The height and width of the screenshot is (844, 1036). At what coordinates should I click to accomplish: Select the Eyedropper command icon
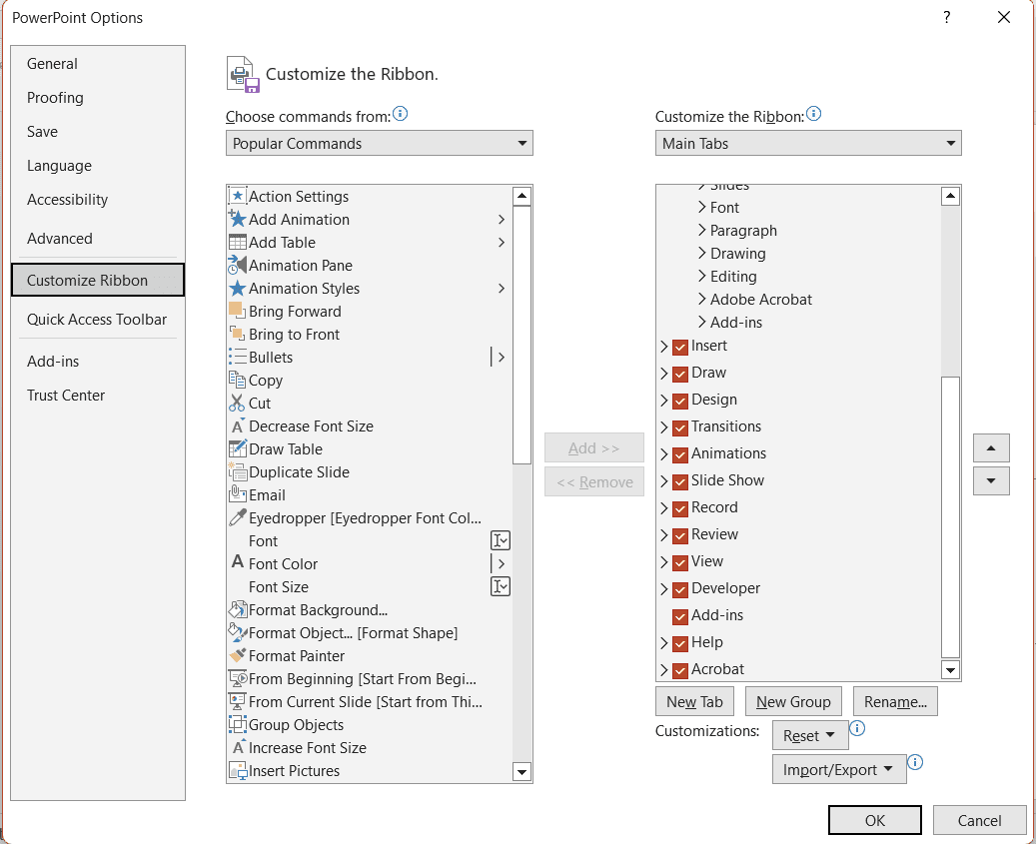pyautogui.click(x=237, y=518)
